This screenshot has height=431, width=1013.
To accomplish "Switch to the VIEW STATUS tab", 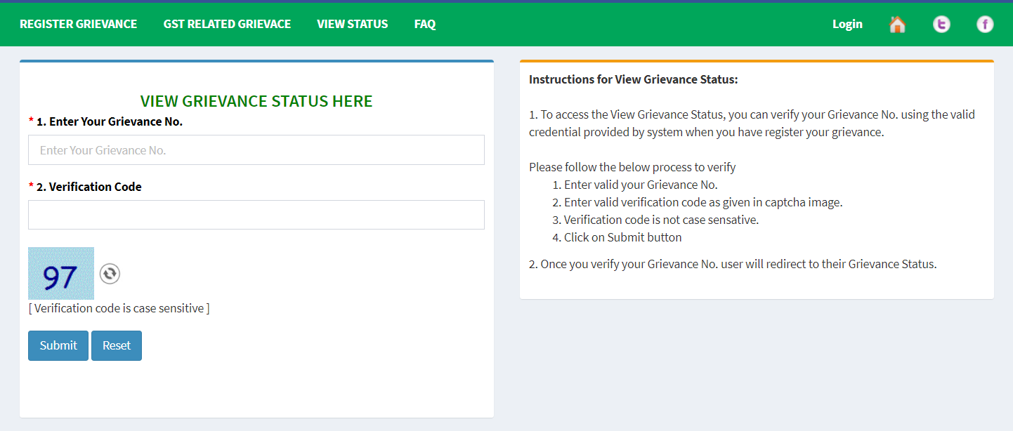I will (353, 24).
